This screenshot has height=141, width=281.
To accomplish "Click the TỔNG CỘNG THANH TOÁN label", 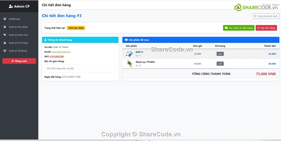I will pos(211,74).
